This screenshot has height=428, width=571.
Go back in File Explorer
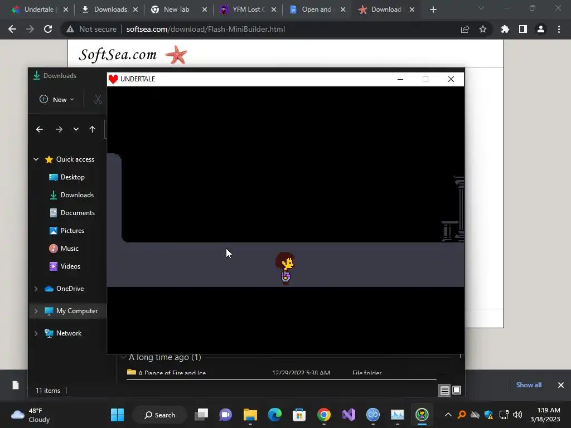tap(40, 129)
